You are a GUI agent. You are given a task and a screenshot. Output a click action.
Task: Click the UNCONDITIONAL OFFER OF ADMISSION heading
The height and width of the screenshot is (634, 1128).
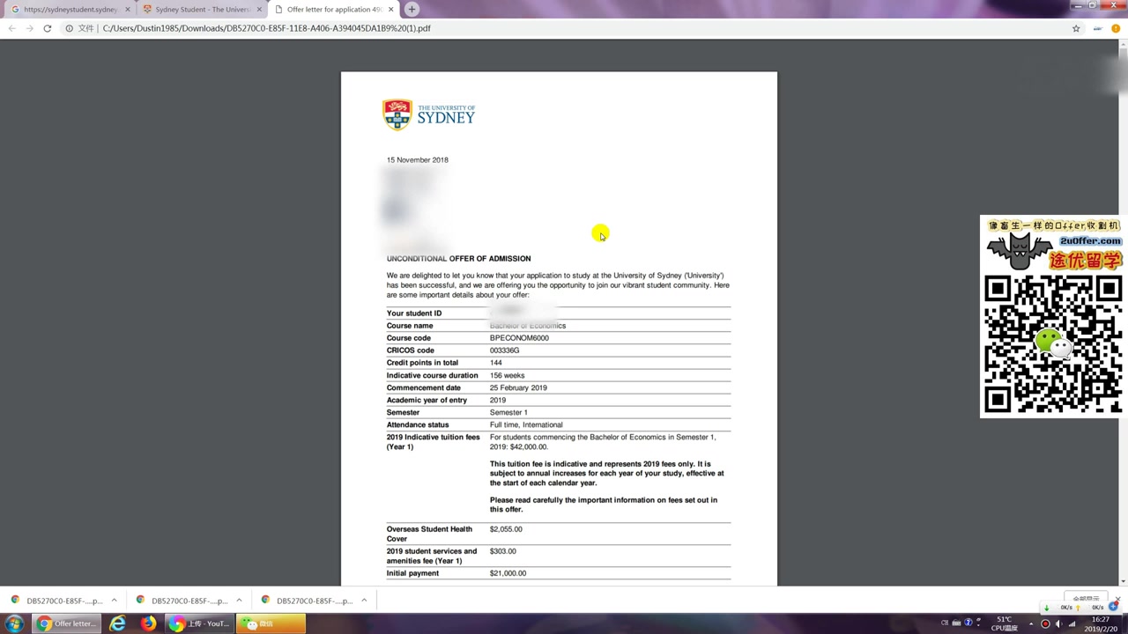(458, 258)
